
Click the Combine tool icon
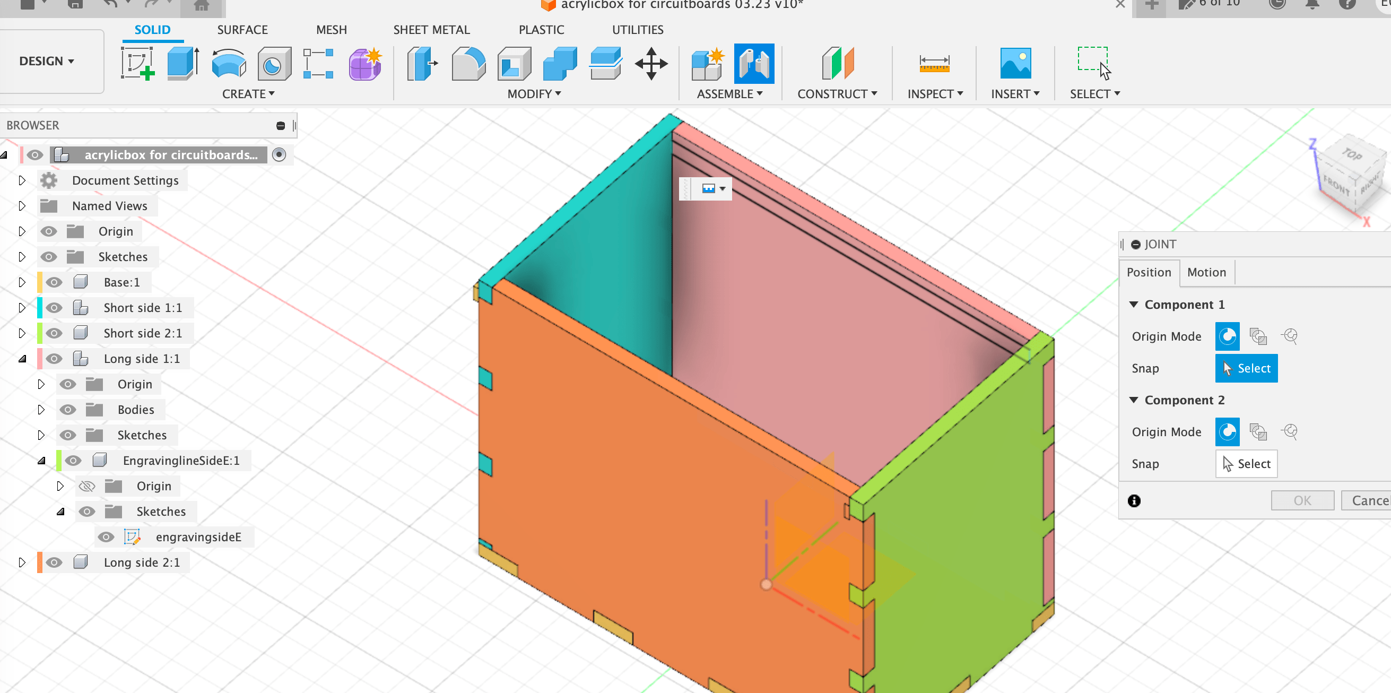click(560, 63)
